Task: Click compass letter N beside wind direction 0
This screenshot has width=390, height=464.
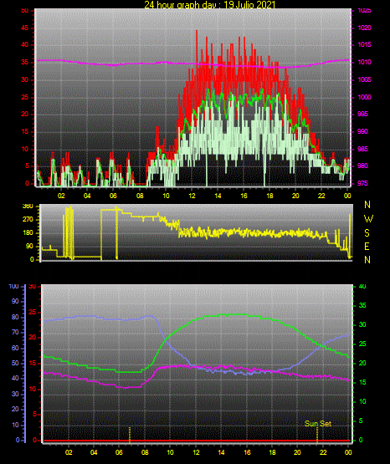Action: [x=367, y=260]
